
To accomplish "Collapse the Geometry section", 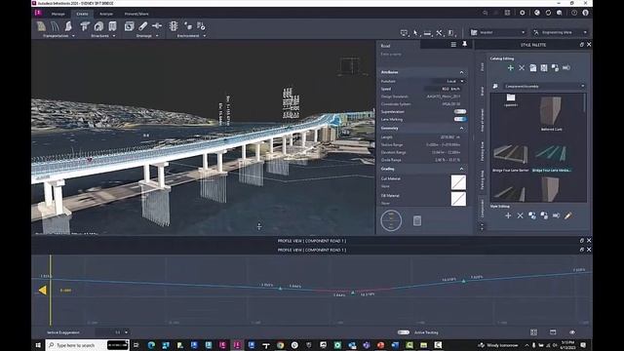I will (461, 128).
